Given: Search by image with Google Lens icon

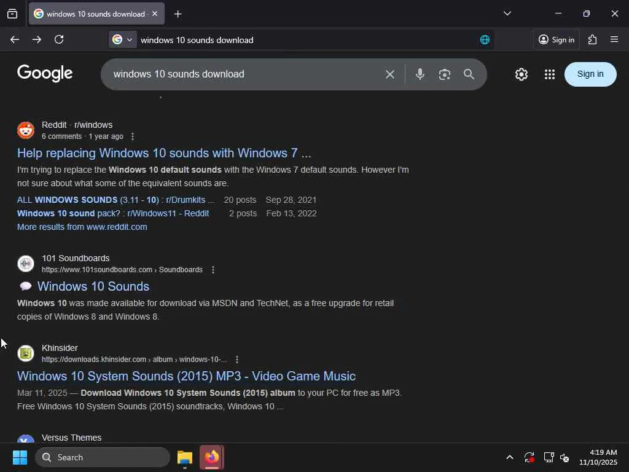Looking at the screenshot, I should click(x=445, y=74).
